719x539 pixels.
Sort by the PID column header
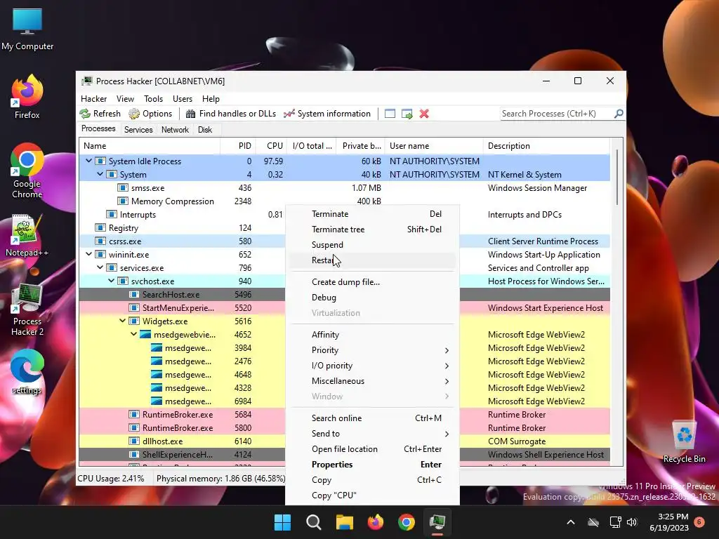(238, 146)
